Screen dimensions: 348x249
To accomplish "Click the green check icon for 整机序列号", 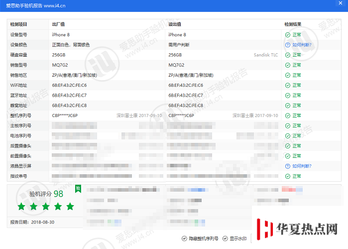I will pyautogui.click(x=288, y=116).
